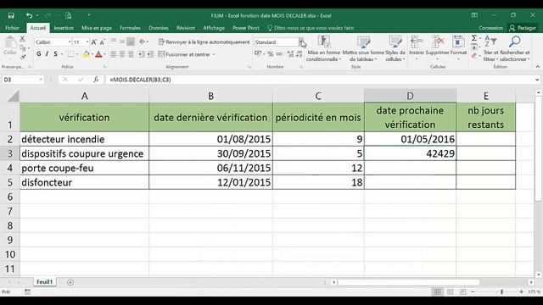
Task: Click the Coller paste button
Action: click(x=9, y=46)
